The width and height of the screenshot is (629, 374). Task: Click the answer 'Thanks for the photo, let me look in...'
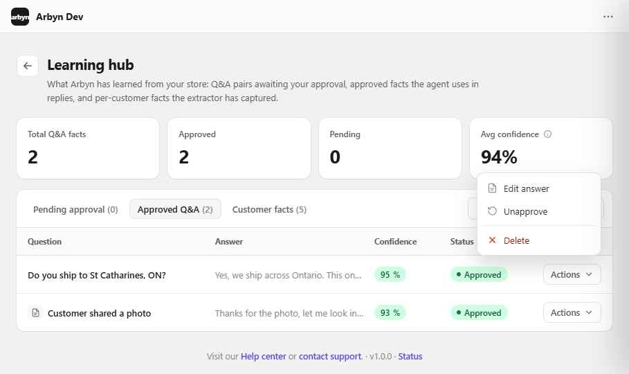click(x=289, y=313)
